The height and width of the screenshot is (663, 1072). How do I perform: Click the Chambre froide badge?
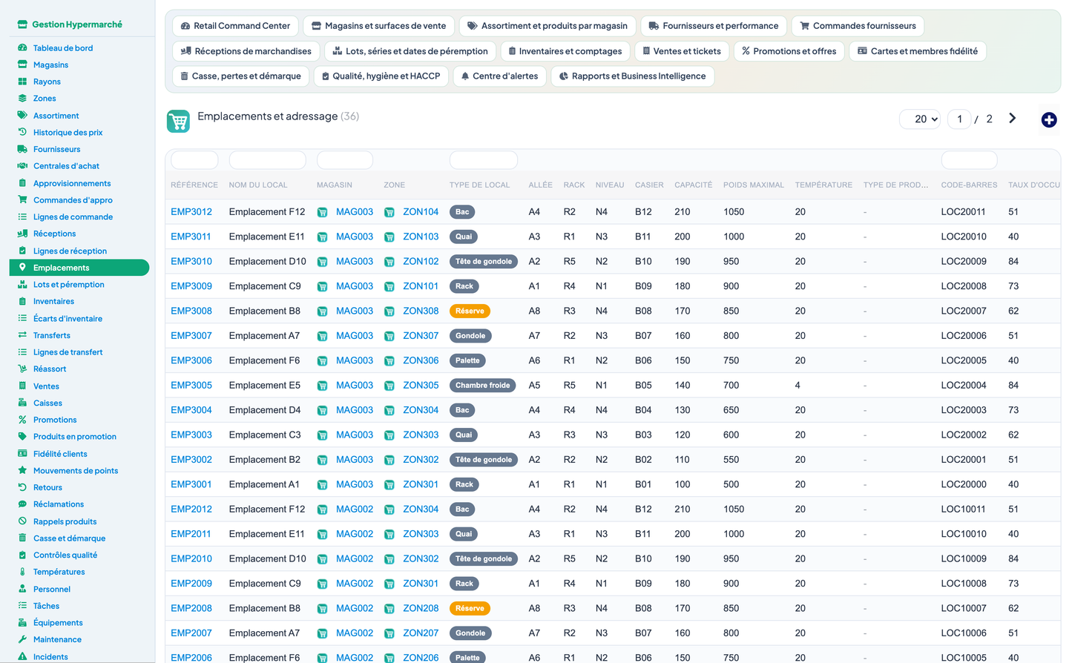482,385
